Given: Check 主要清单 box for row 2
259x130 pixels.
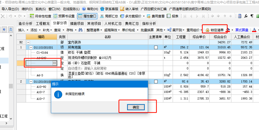Looking at the screenshot, I should (x=156, y=81).
